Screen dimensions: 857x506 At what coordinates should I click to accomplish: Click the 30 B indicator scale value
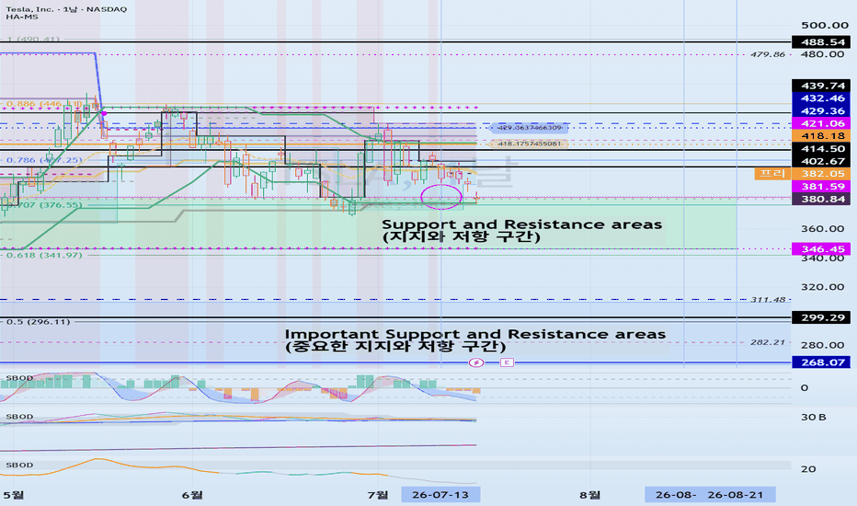click(813, 418)
